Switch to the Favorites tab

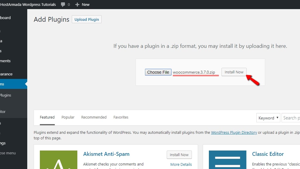(x=121, y=117)
